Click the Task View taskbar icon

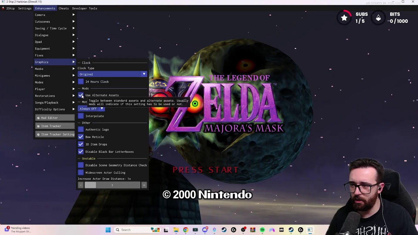click(166, 230)
